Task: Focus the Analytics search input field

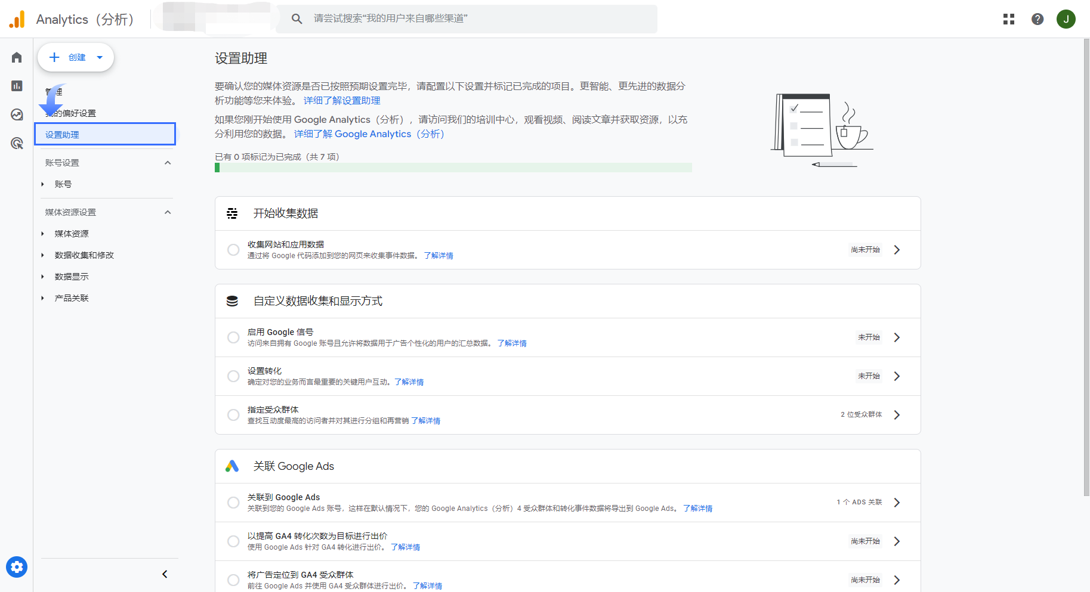Action: point(467,19)
